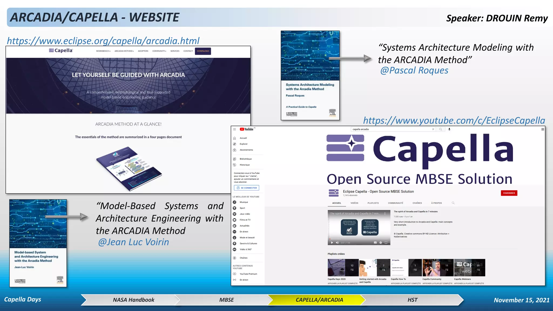Click the channel search magnifier icon
The image size is (553, 311).
pos(453,203)
